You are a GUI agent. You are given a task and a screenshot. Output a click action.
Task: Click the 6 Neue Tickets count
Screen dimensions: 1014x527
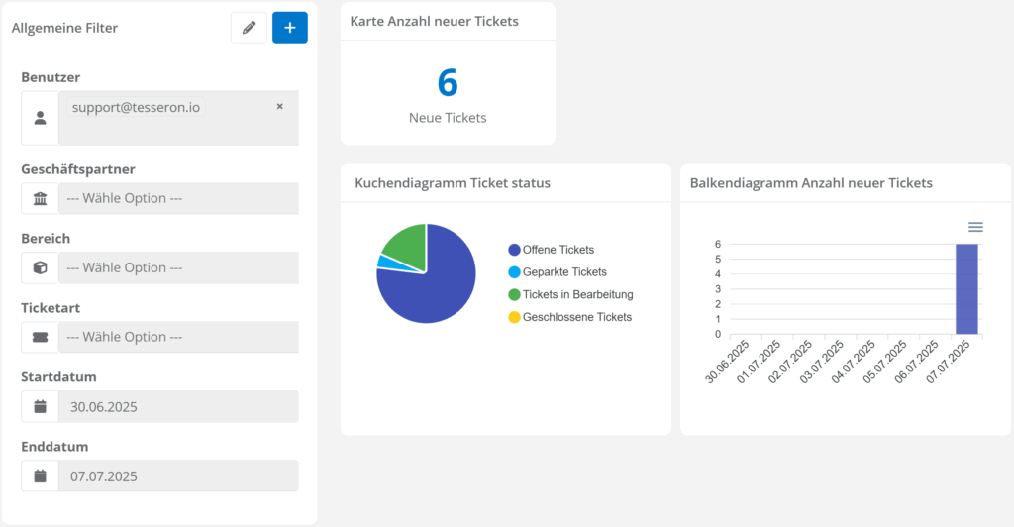[x=448, y=83]
